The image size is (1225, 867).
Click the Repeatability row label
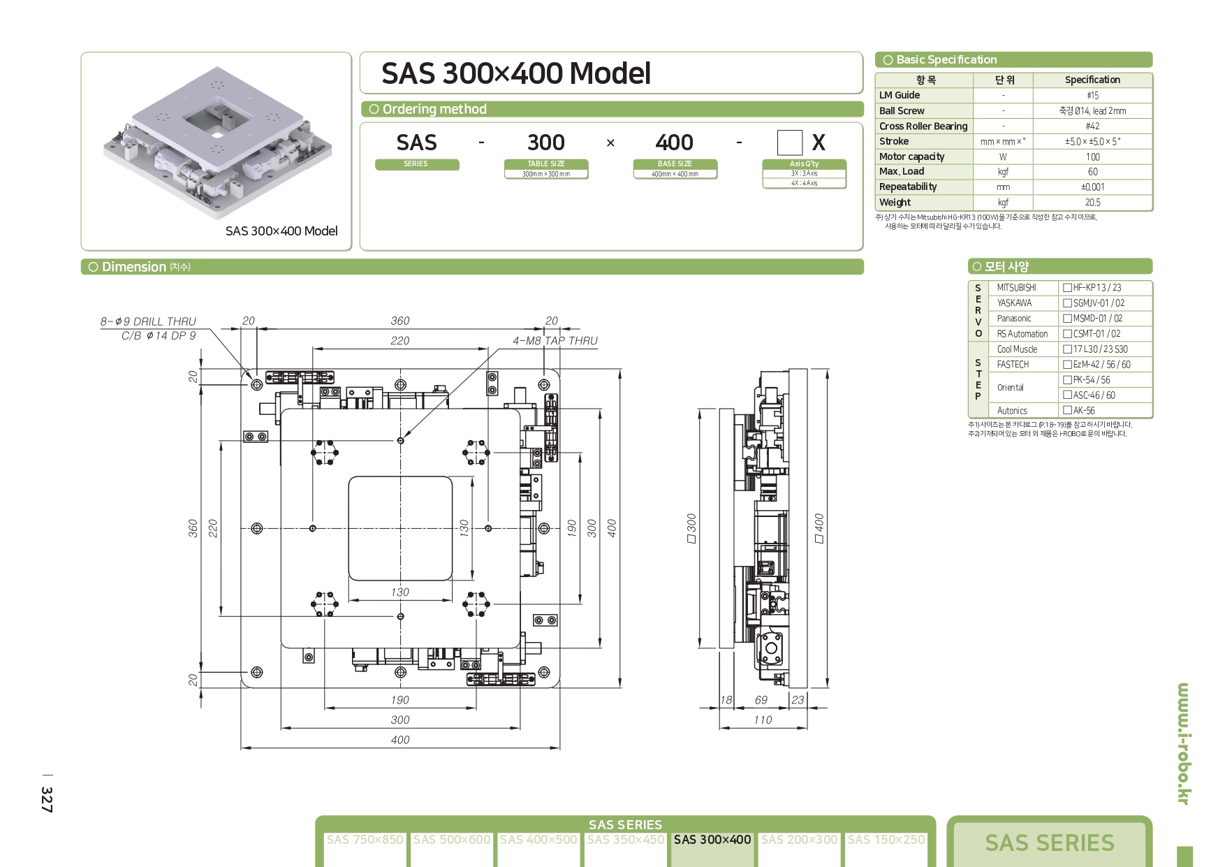pos(908,187)
